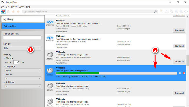Click the magnifier icon in search bar
189x107 pixels.
(156, 11)
